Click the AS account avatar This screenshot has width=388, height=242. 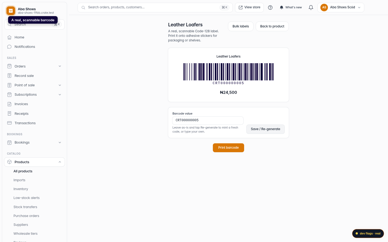click(x=324, y=8)
